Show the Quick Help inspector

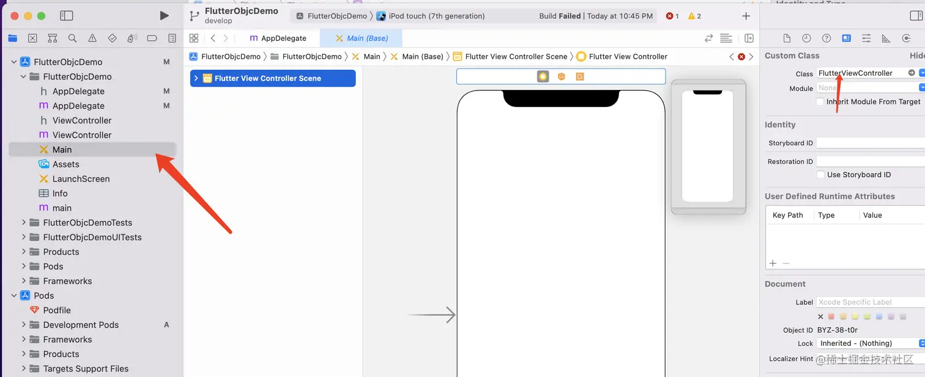[827, 38]
